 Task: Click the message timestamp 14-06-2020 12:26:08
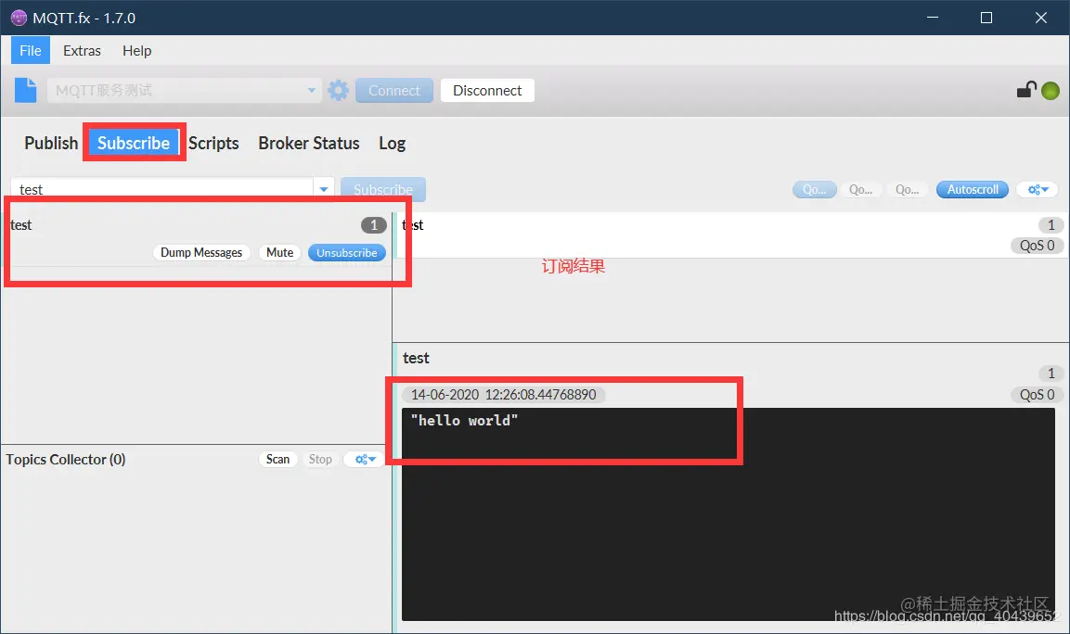504,395
